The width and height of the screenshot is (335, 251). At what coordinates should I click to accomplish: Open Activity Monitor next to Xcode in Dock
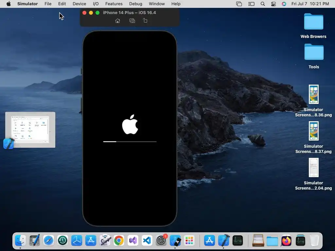pyautogui.click(x=238, y=241)
